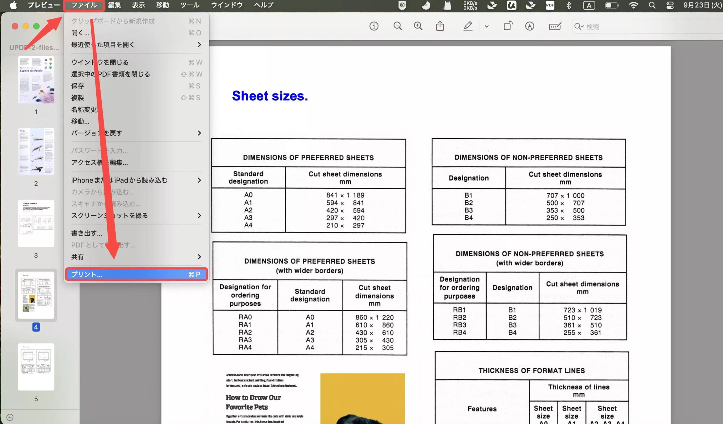Select the highlight pen tool icon

[x=468, y=26]
